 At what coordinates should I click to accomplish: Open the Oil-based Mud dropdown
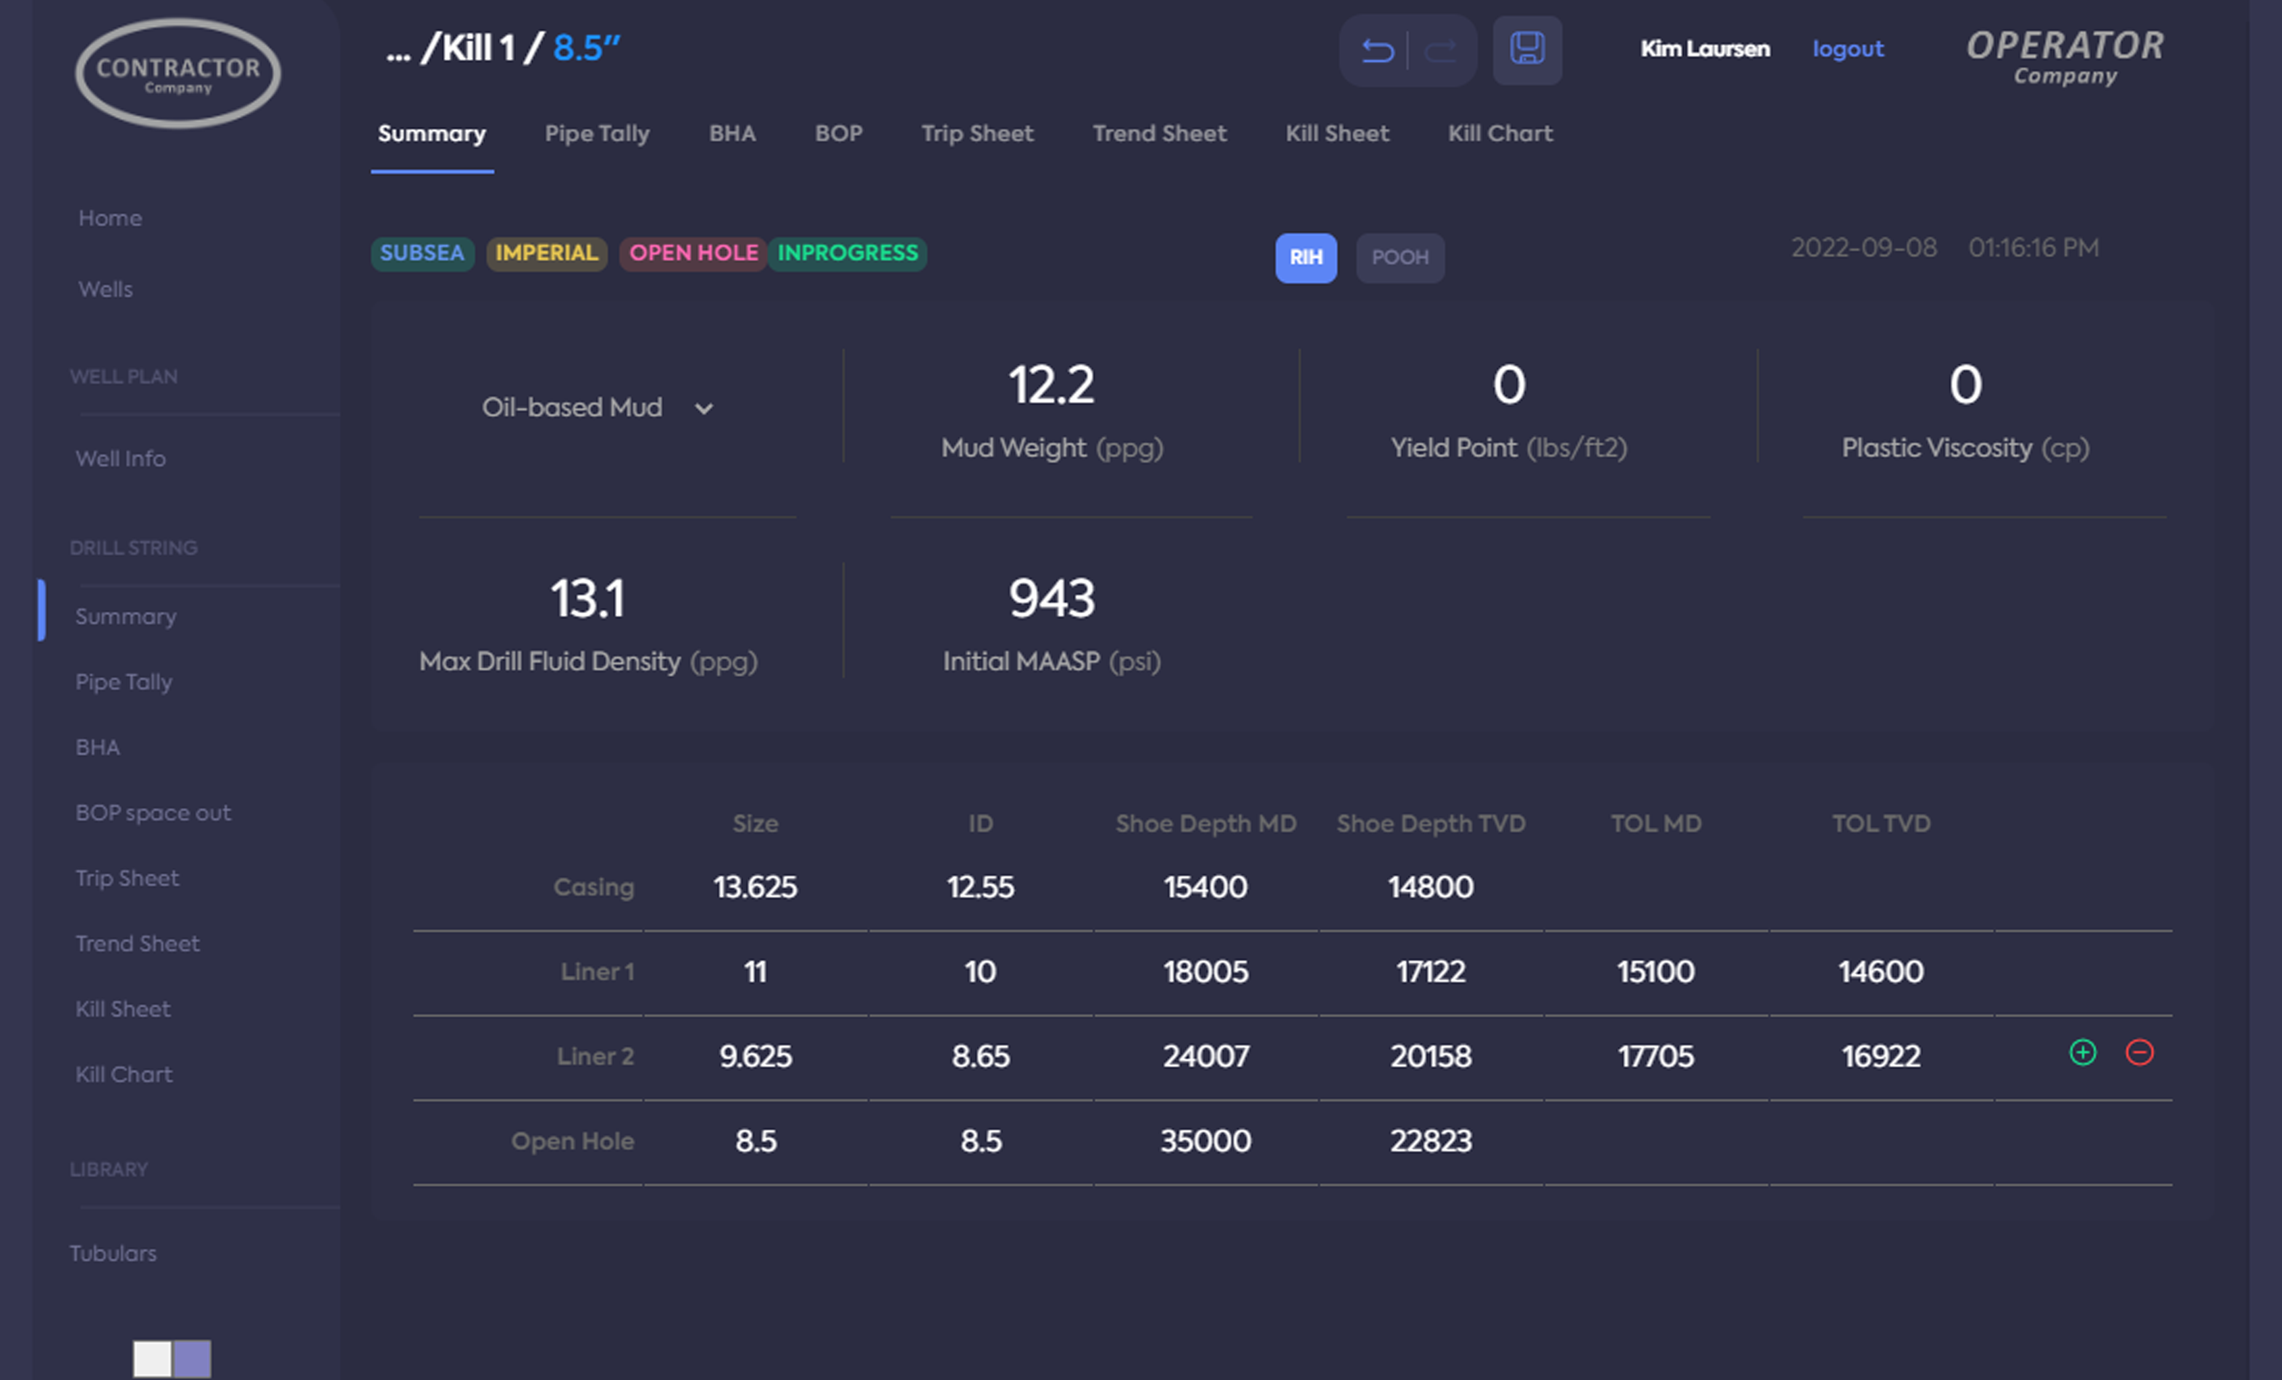pos(571,407)
